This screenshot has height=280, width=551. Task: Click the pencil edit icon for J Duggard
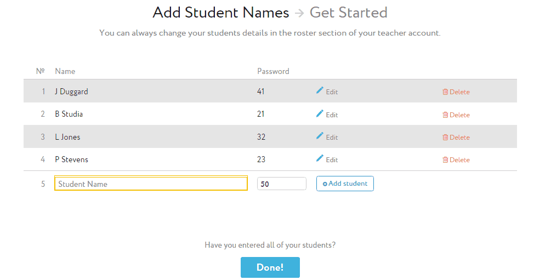320,90
